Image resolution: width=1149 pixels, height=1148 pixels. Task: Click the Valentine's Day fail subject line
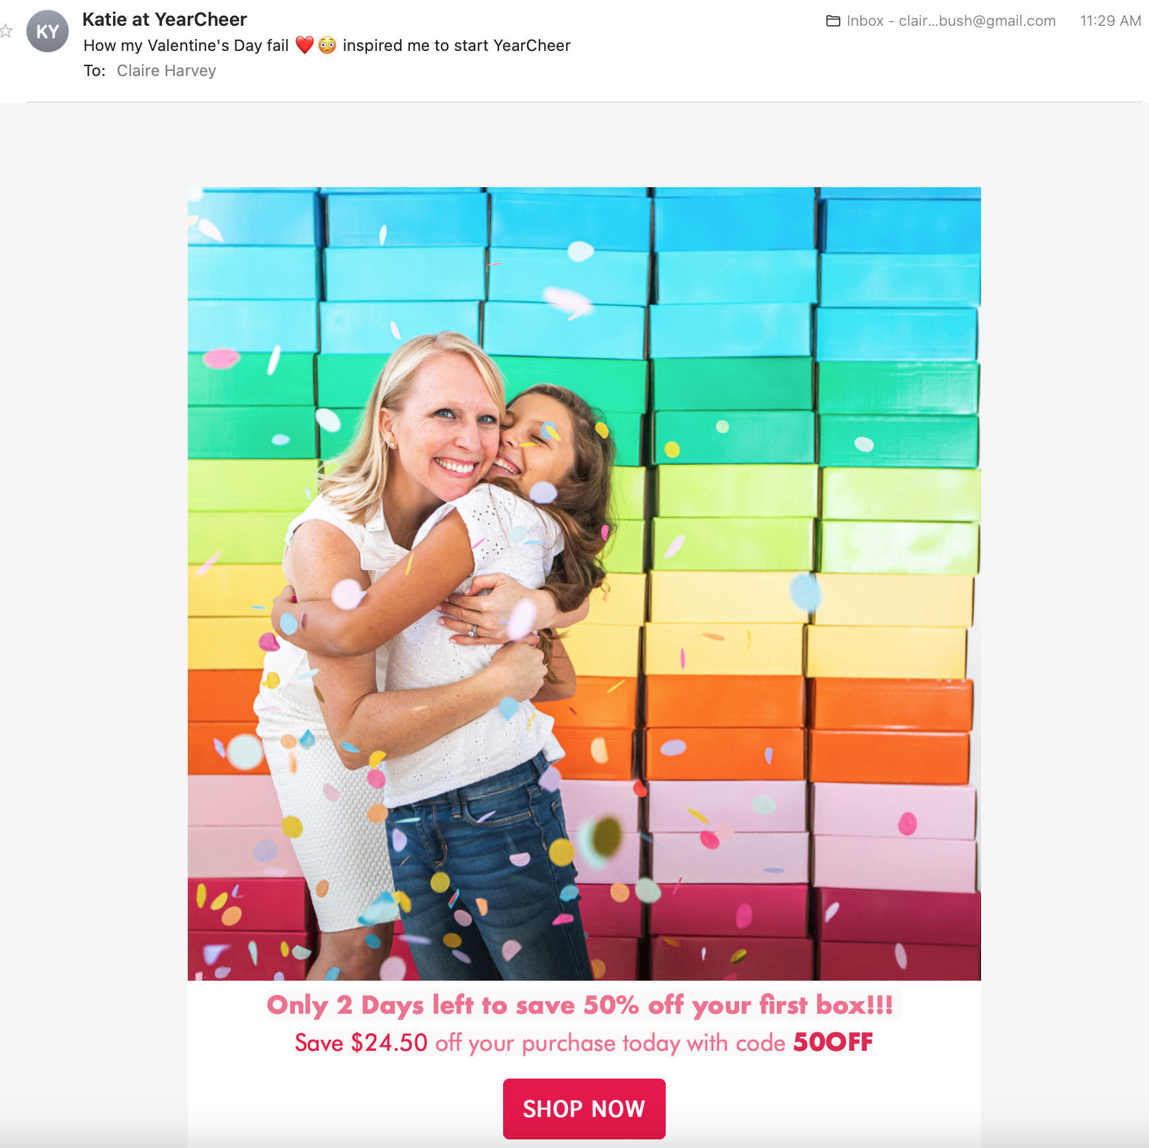327,46
